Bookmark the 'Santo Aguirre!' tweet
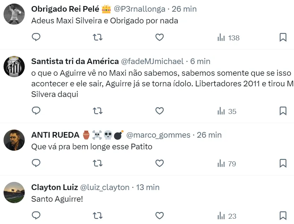This screenshot has height=224, width=294. tap(283, 216)
